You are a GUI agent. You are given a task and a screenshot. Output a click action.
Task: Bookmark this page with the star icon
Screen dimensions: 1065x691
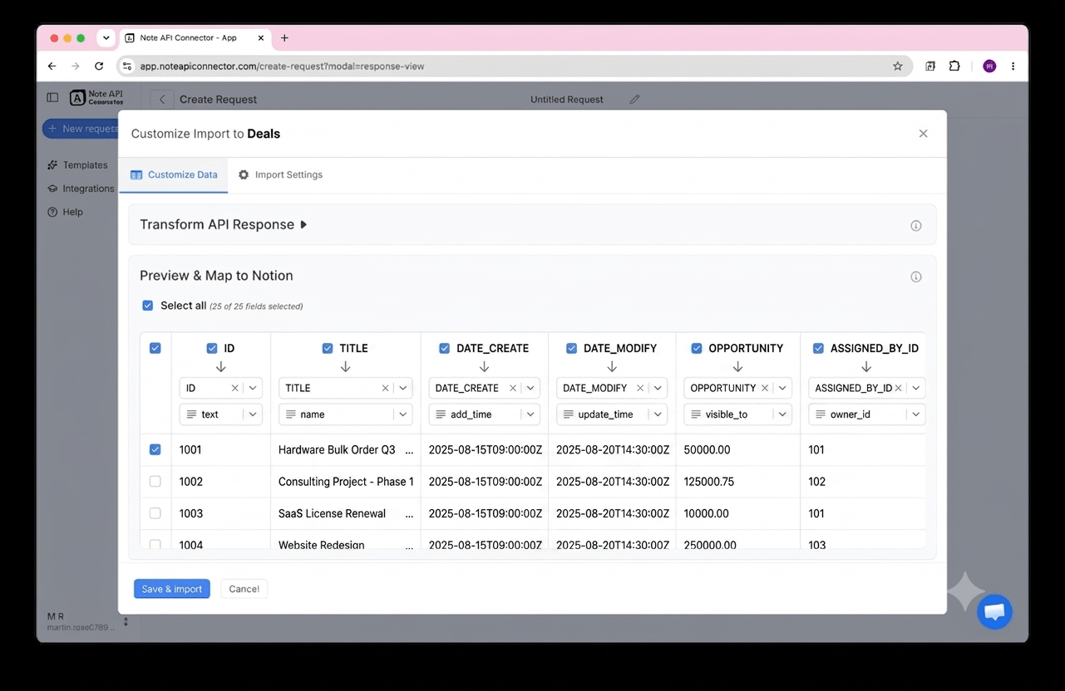(x=898, y=66)
